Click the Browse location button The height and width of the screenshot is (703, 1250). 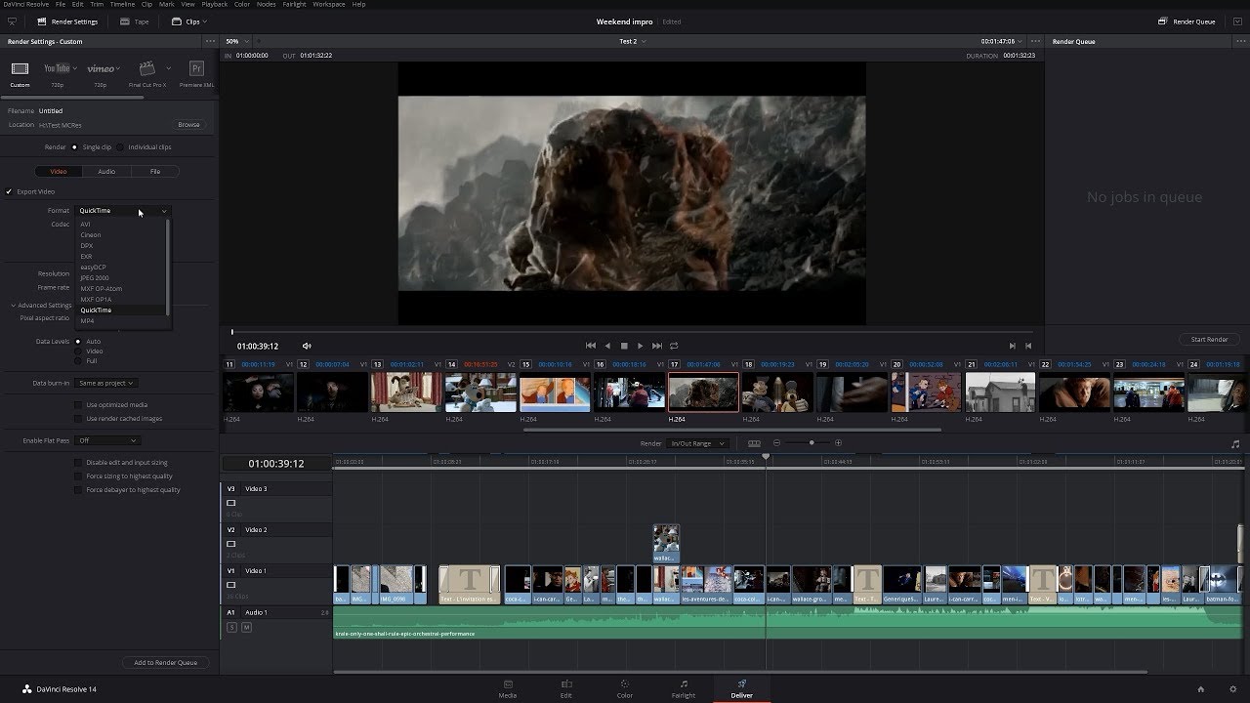188,125
